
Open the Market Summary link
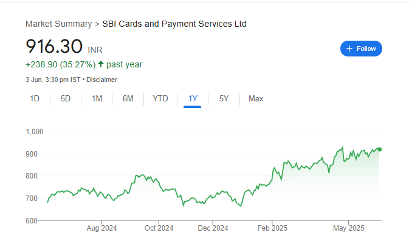coord(59,24)
